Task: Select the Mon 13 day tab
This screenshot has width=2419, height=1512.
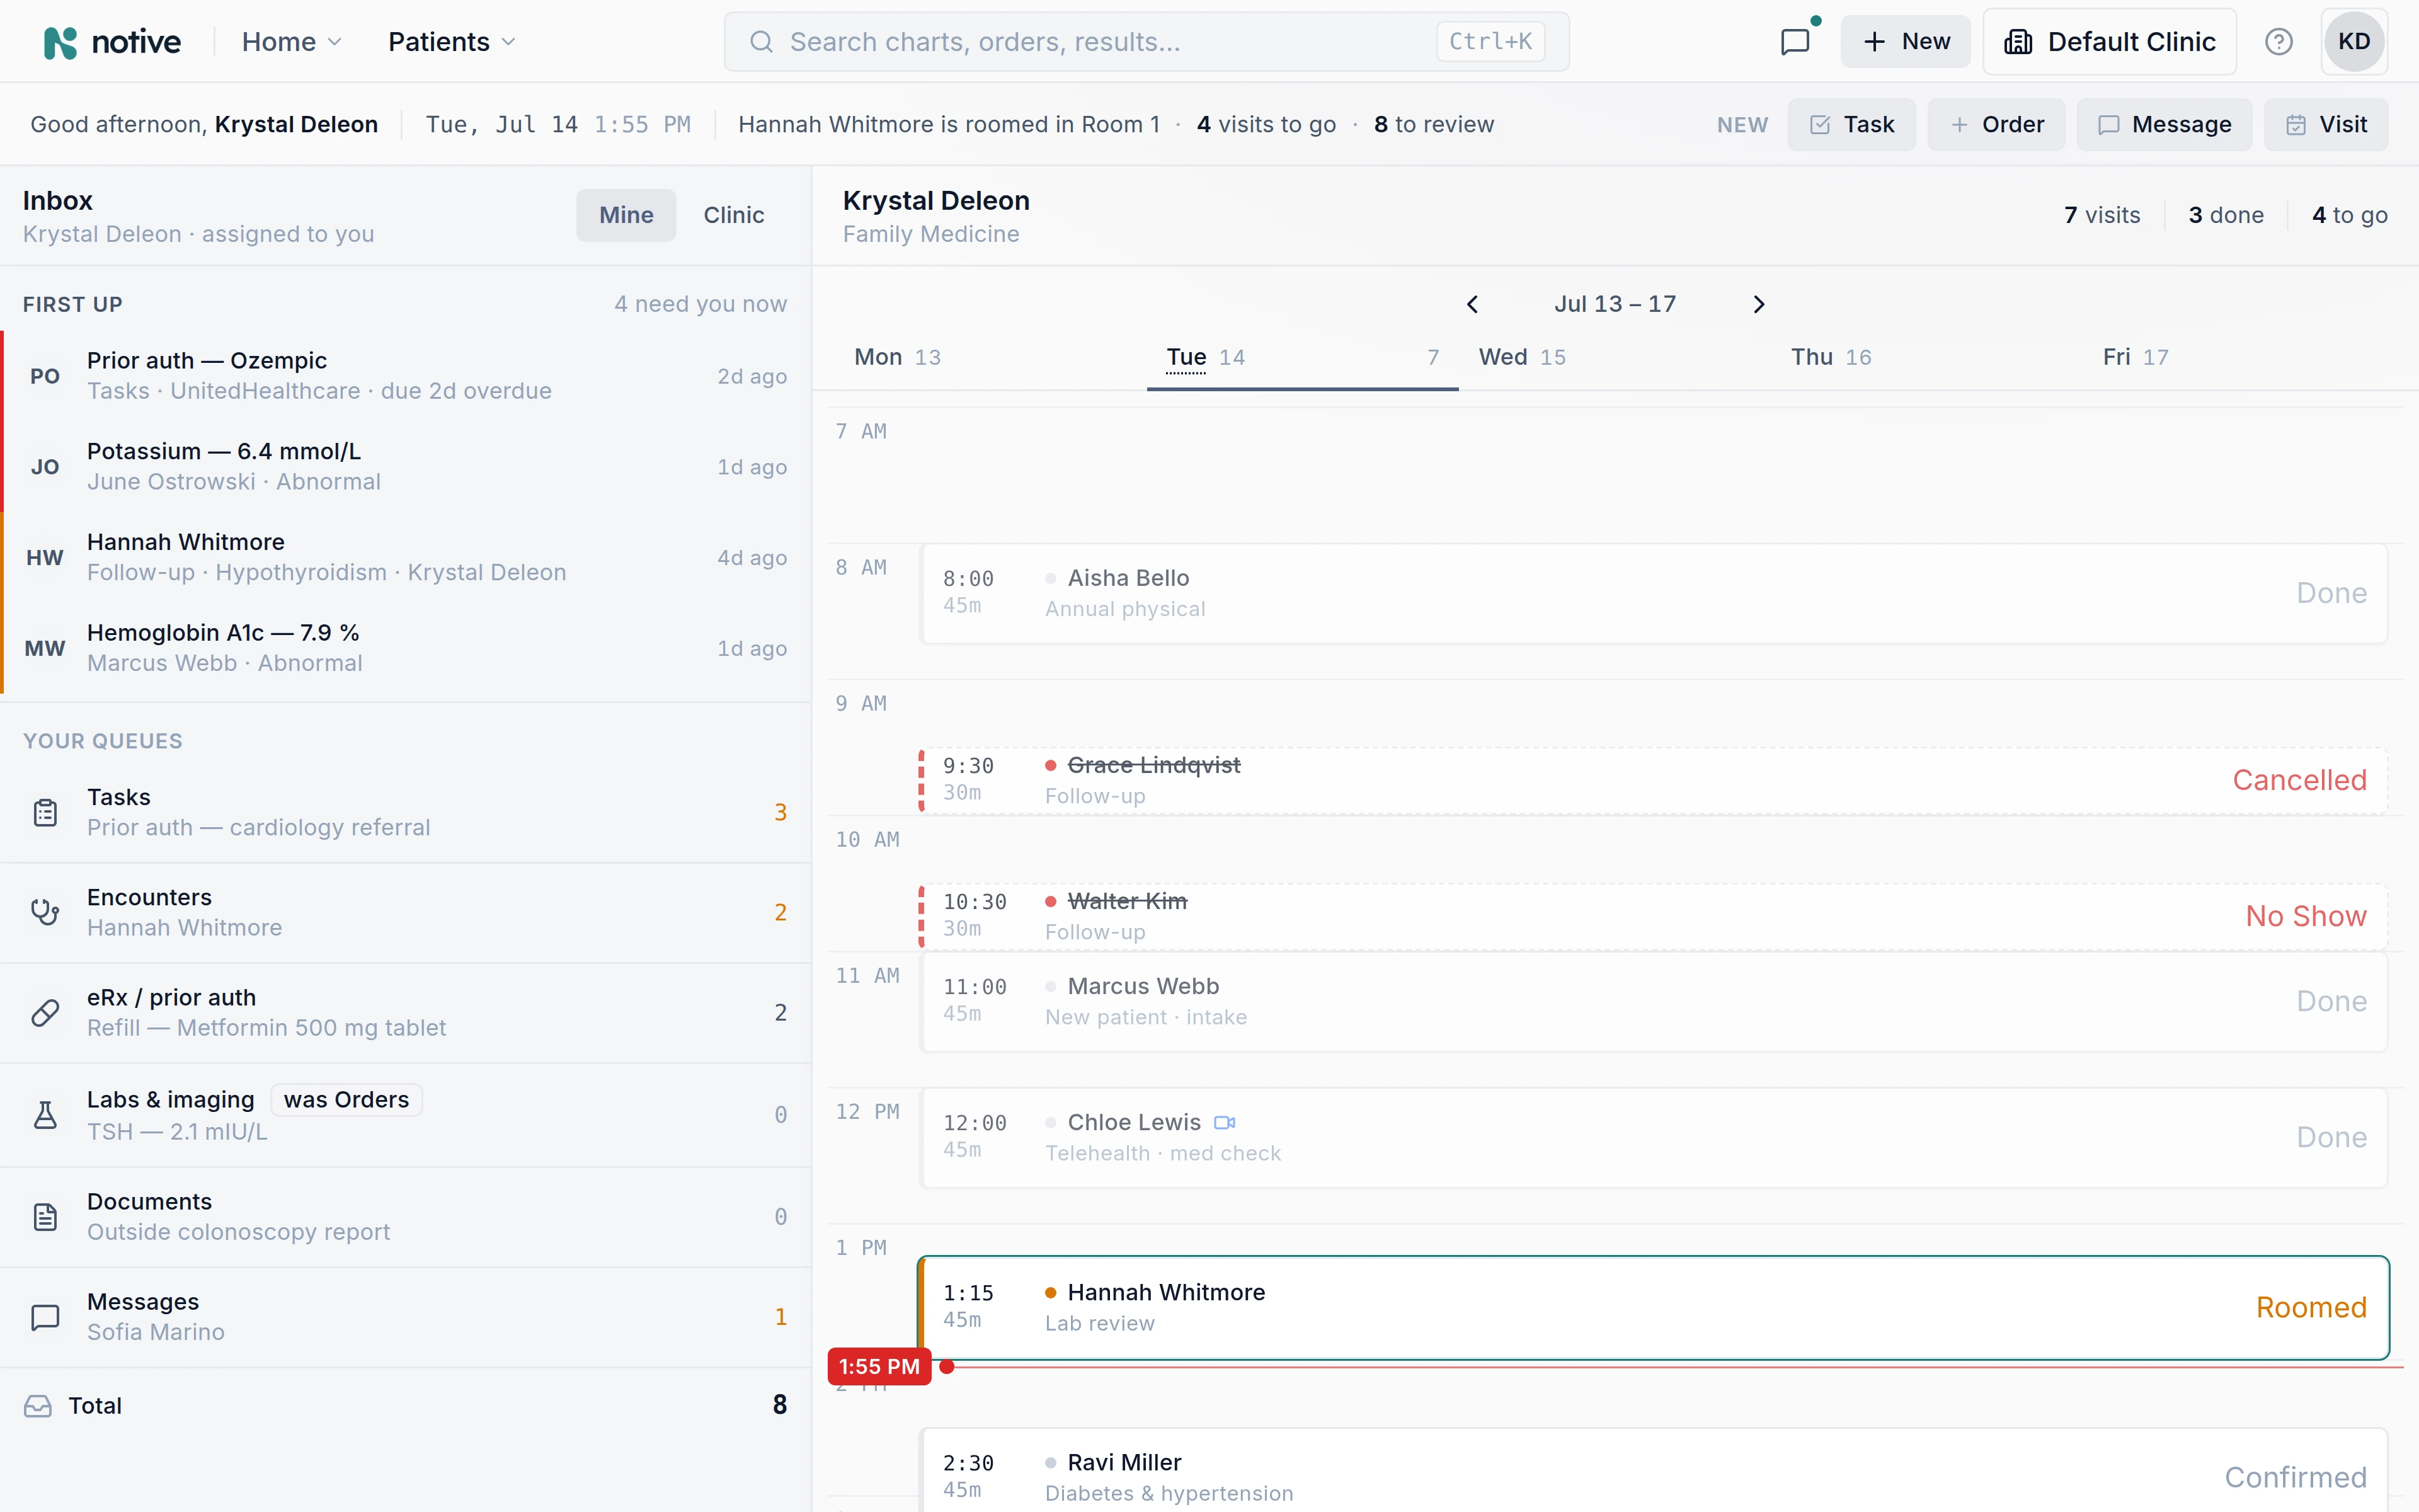Action: click(x=990, y=357)
